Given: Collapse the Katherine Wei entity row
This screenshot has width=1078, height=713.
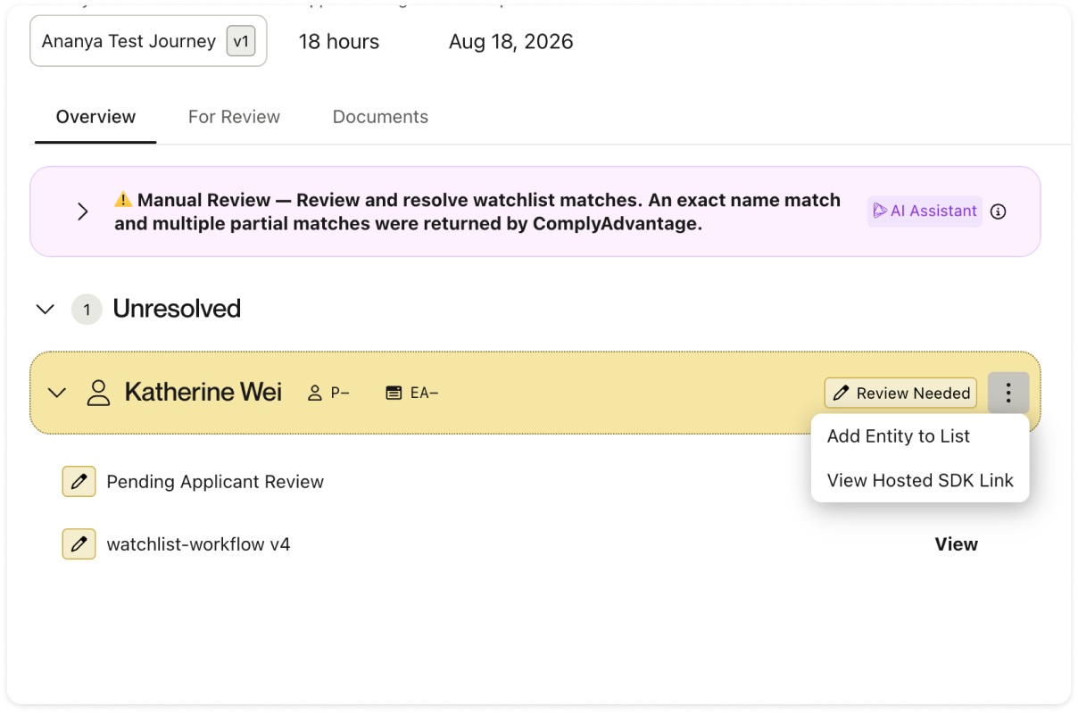Looking at the screenshot, I should 57,393.
